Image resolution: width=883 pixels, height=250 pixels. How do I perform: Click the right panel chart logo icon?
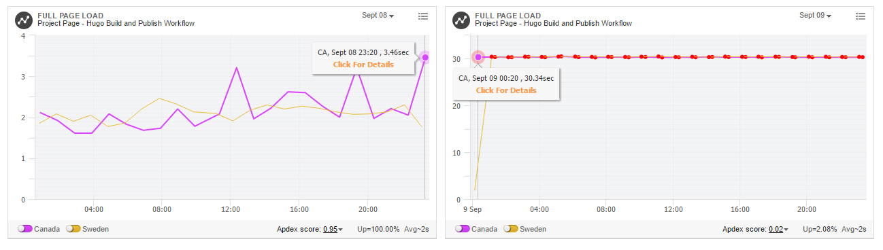[x=462, y=20]
